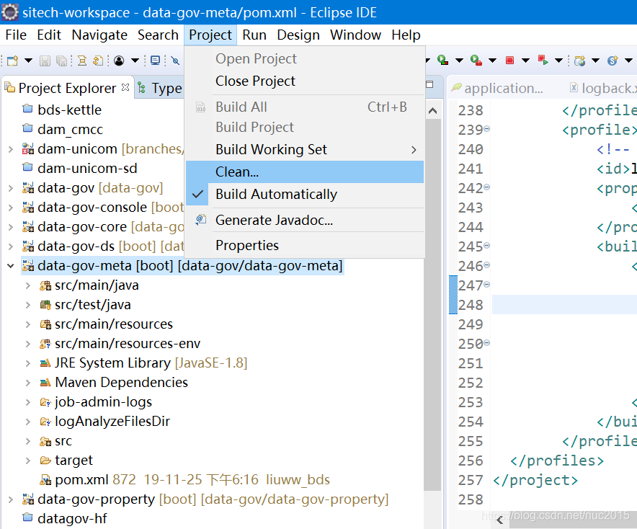Expand the src/main/java folder
The image size is (637, 529).
(x=27, y=285)
